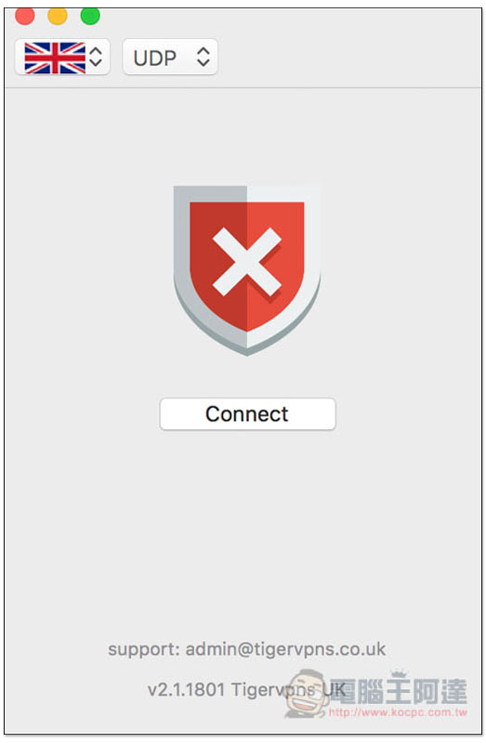Minimize the window using the yellow button
Viewport: 486px width, 743px height.
[58, 16]
